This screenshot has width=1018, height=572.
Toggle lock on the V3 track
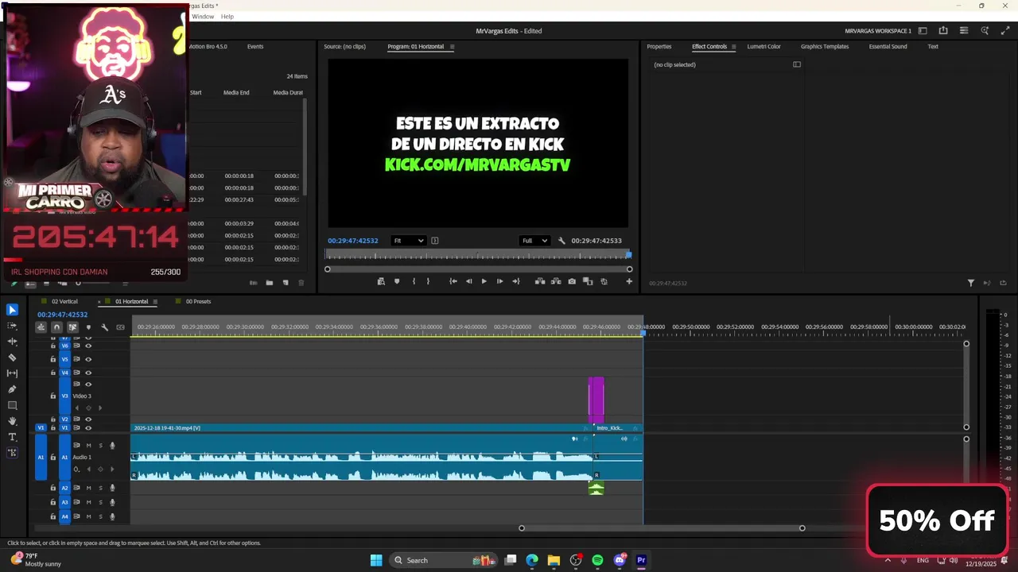(x=53, y=396)
